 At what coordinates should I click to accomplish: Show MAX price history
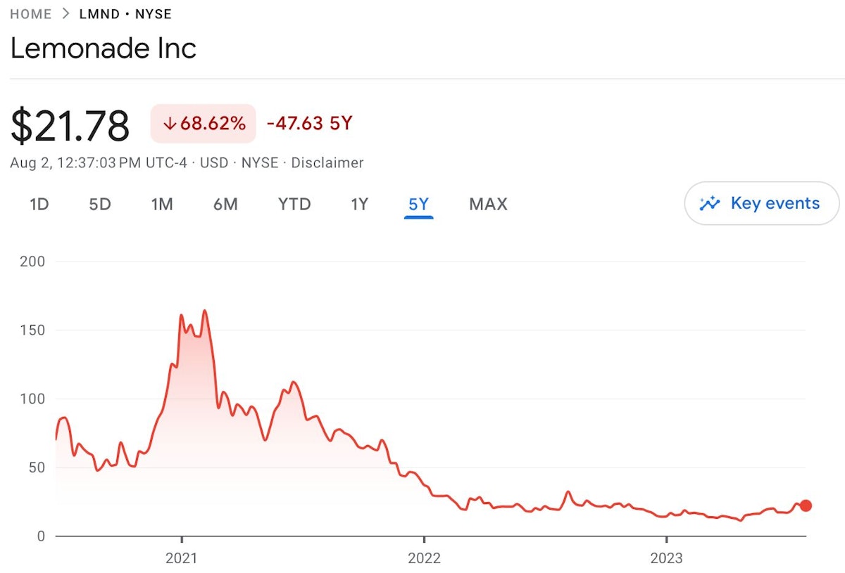tap(488, 204)
